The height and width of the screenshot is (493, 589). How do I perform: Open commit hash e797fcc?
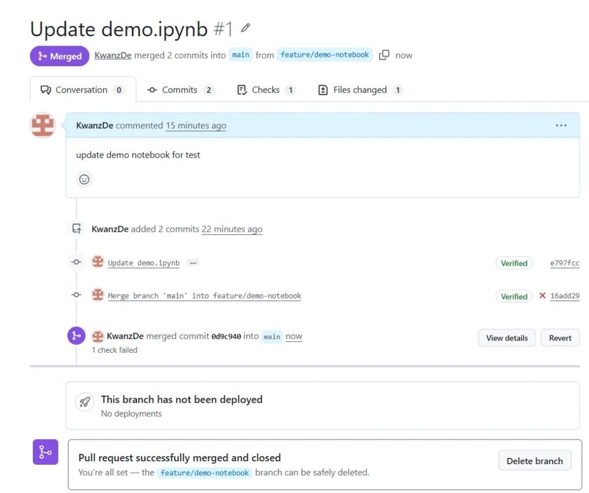tap(565, 263)
